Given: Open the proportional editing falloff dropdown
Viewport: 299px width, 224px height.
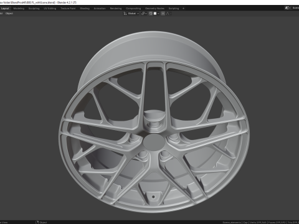Looking at the screenshot, I should point(169,14).
